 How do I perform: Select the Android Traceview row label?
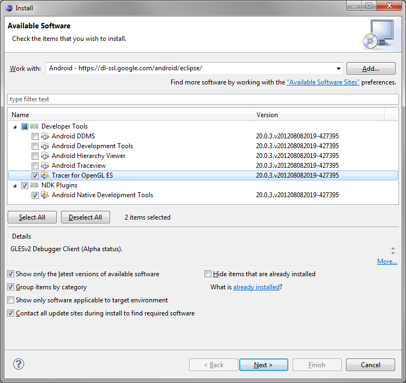point(78,166)
